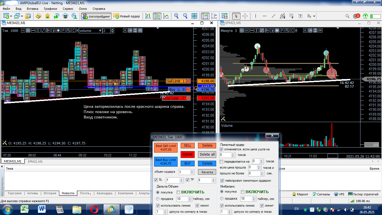This screenshot has width=382, height=215.
Task: Toggle the SL checkbox
Action: [x=156, y=180]
